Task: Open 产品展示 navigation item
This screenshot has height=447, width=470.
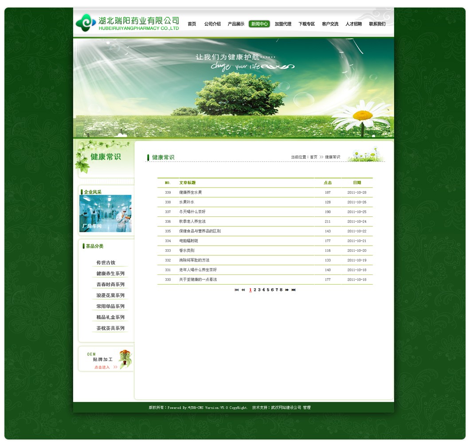Action: click(x=236, y=24)
